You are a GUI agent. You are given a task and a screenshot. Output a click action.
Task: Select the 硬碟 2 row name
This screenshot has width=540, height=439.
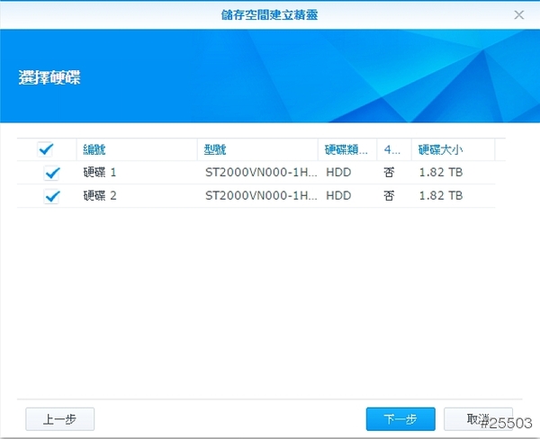pyautogui.click(x=100, y=195)
